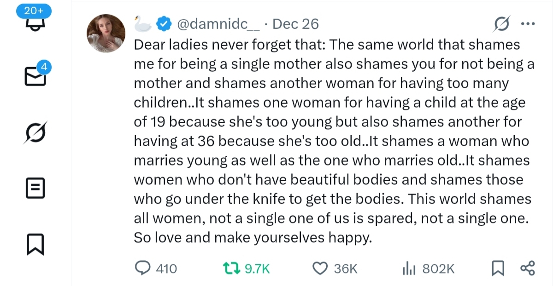This screenshot has width=553, height=286.
Task: Bookmark this tweet from its action row
Action: [x=498, y=269]
